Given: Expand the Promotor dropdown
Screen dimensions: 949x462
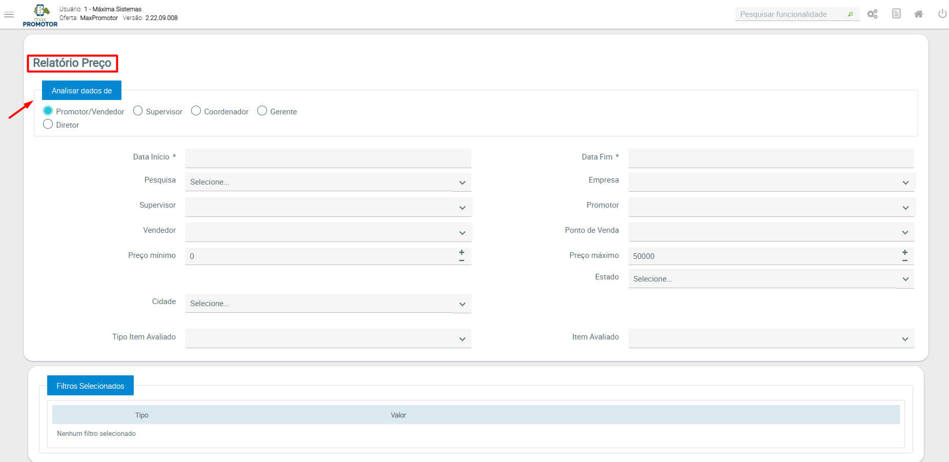Looking at the screenshot, I should pyautogui.click(x=771, y=207).
